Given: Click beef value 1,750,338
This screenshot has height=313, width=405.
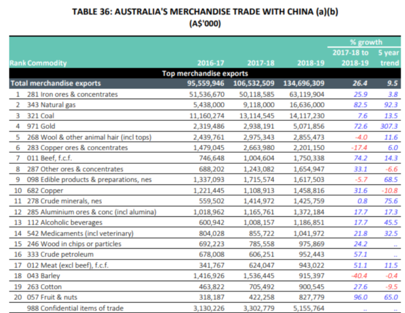Looking at the screenshot, I should [309, 158].
